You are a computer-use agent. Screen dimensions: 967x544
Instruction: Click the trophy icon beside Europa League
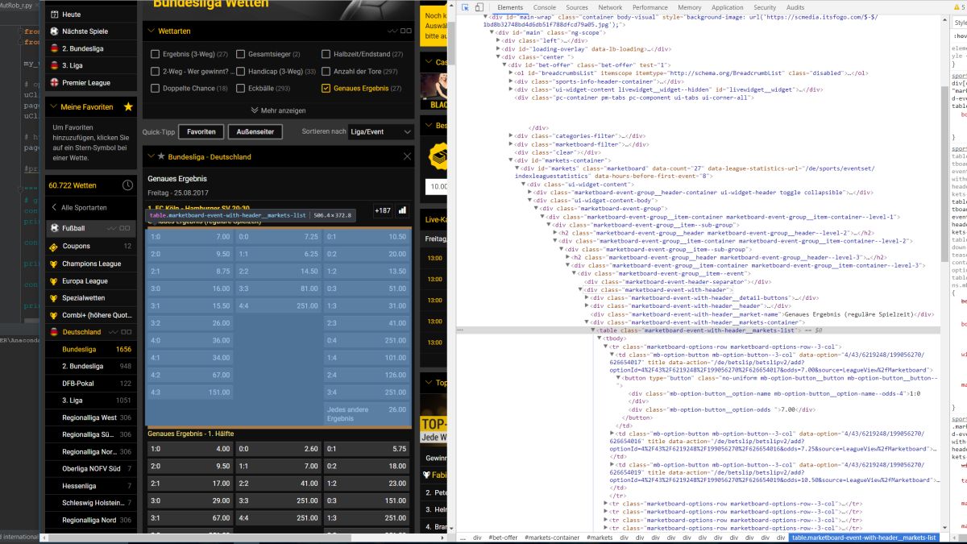53,281
